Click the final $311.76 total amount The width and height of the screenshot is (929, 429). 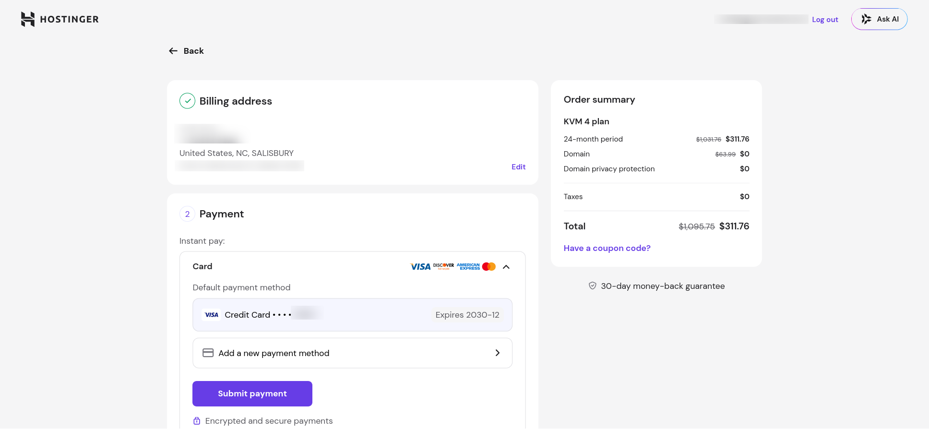[734, 226]
